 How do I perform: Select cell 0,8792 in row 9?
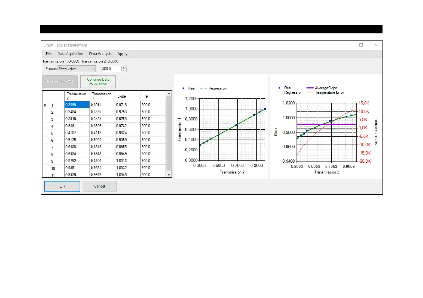tap(77, 161)
